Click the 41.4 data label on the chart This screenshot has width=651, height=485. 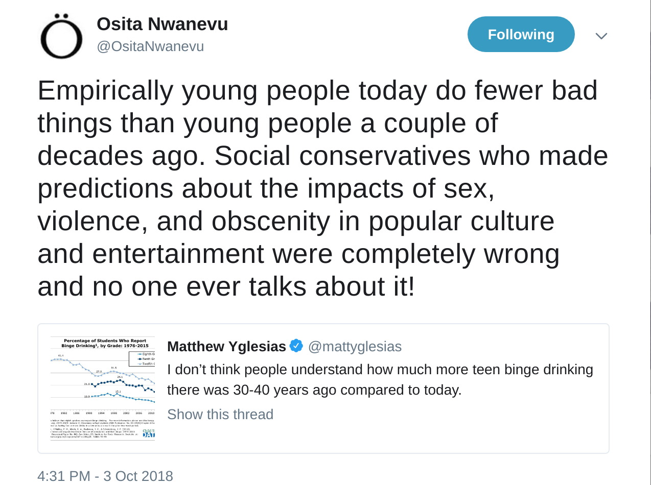(61, 356)
